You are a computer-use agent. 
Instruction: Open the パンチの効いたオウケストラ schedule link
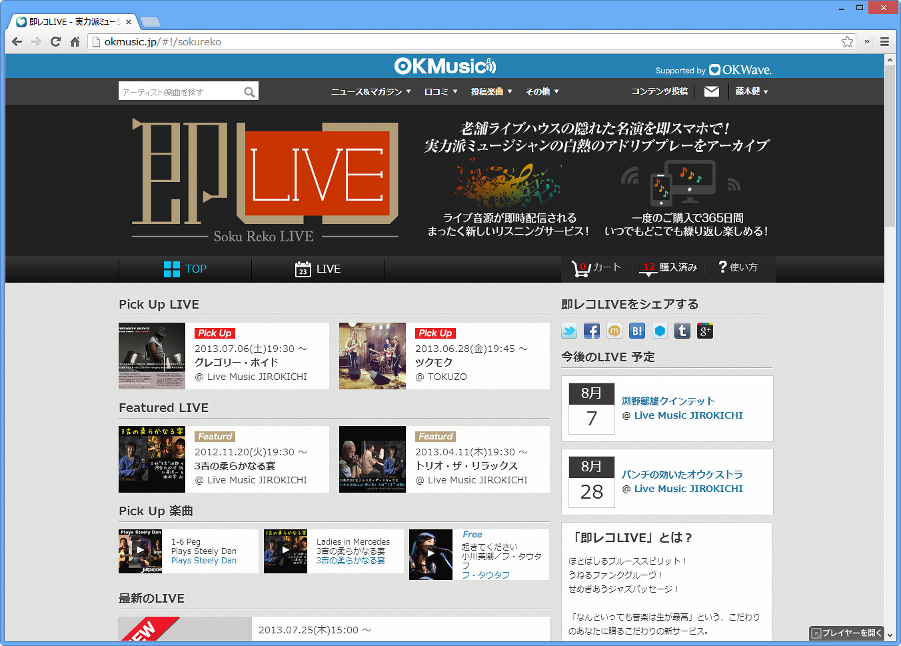[682, 474]
